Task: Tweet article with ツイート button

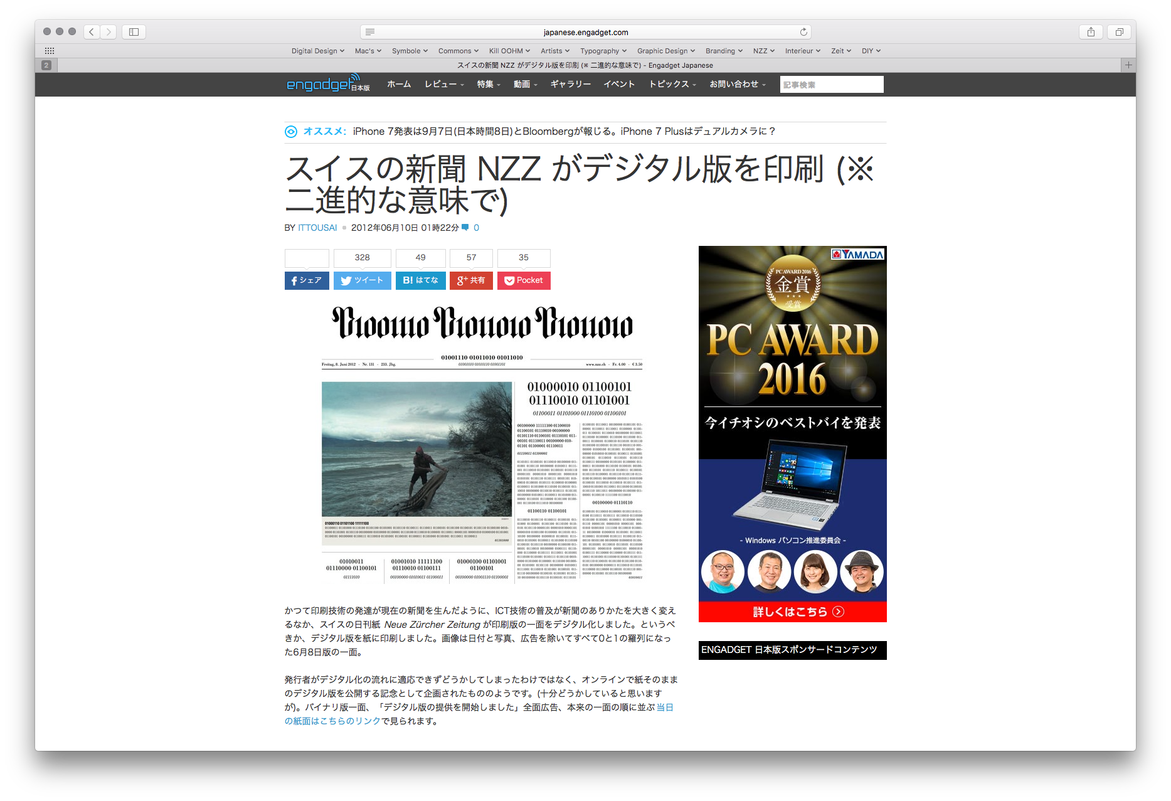Action: [362, 280]
